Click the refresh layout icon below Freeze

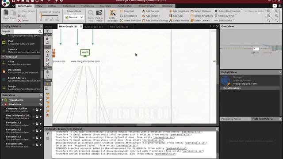pyautogui.click(x=48, y=76)
